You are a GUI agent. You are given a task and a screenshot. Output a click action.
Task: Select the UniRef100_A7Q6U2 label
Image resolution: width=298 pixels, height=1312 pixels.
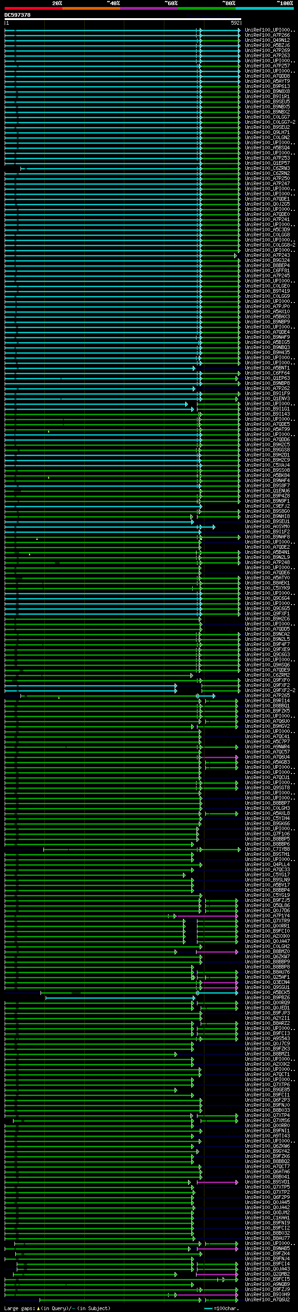[267, 1300]
